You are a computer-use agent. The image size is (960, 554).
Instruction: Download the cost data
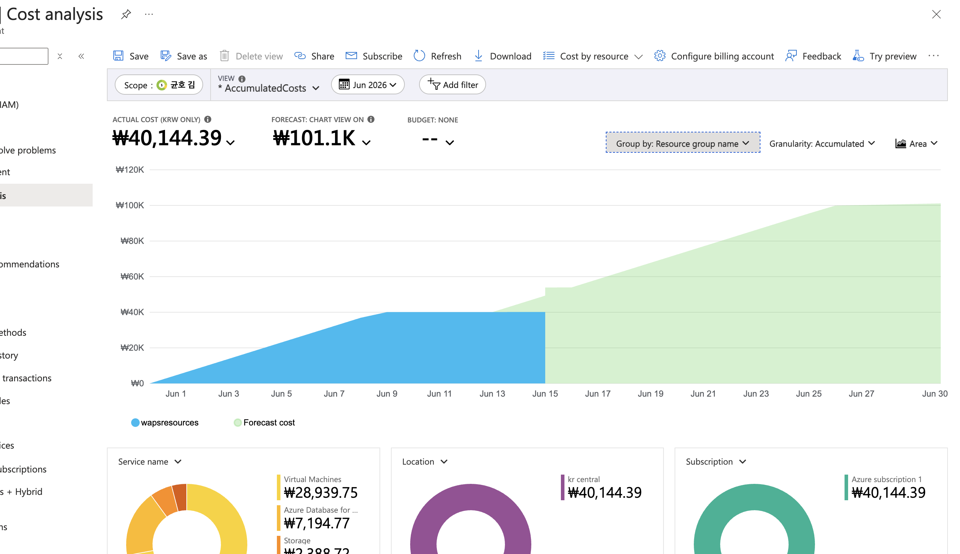point(503,56)
